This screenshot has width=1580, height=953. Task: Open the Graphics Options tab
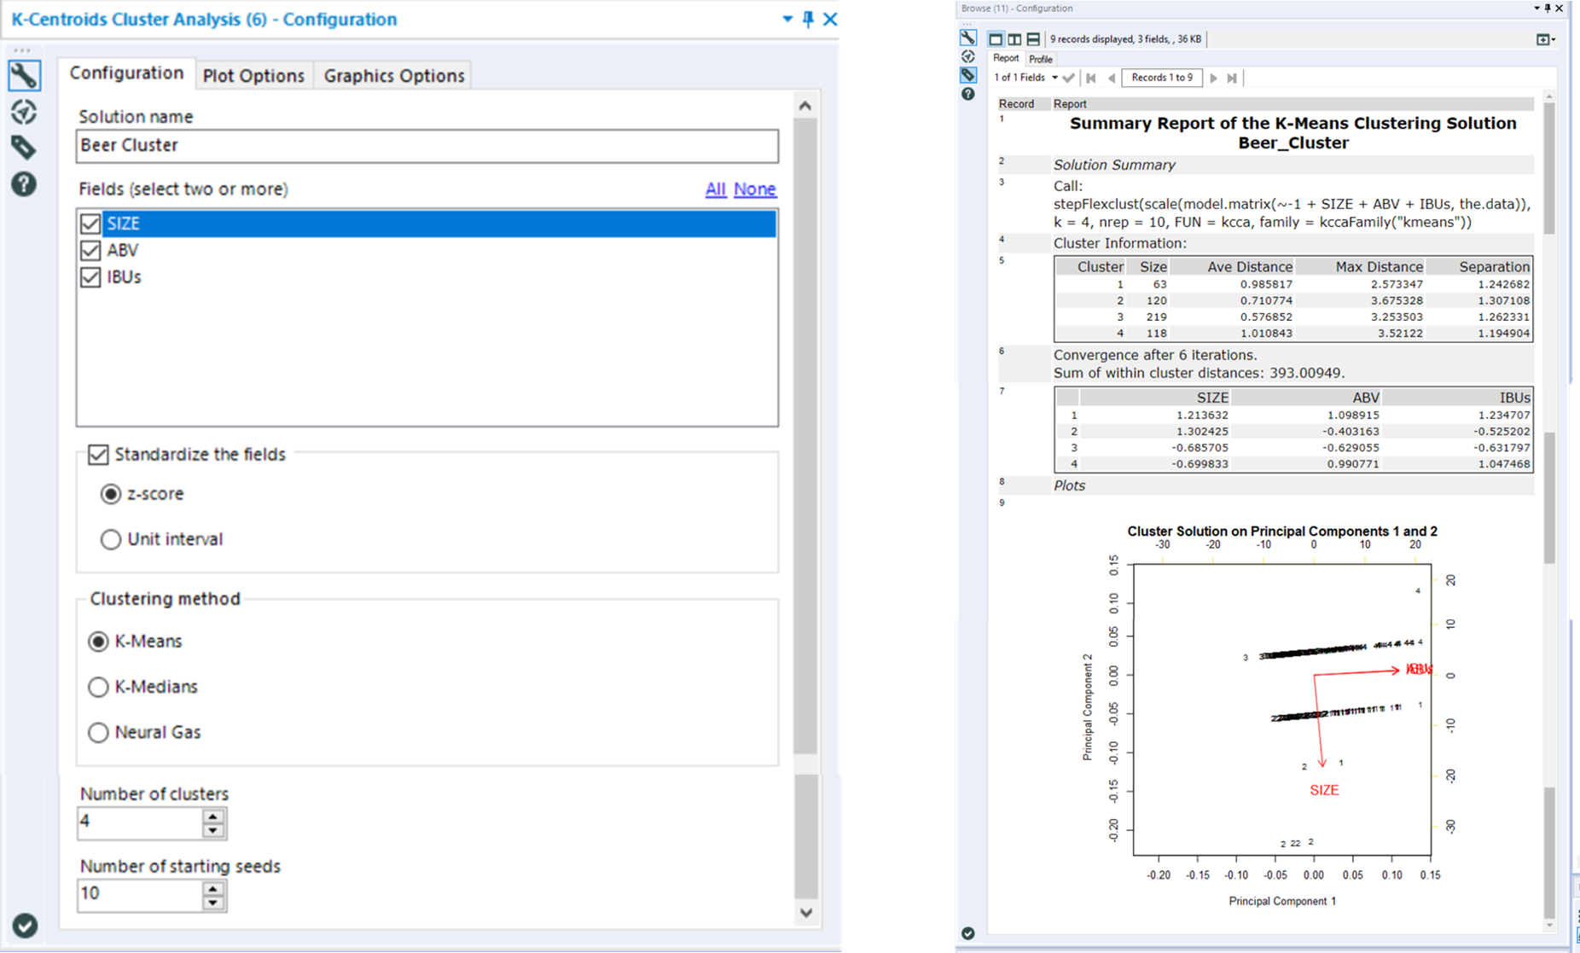click(393, 75)
